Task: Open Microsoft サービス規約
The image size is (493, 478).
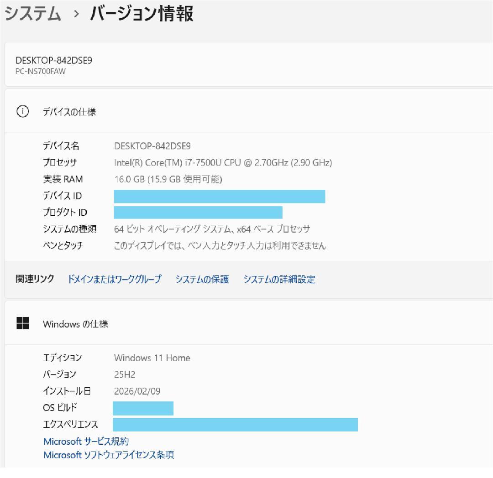Action: [86, 441]
